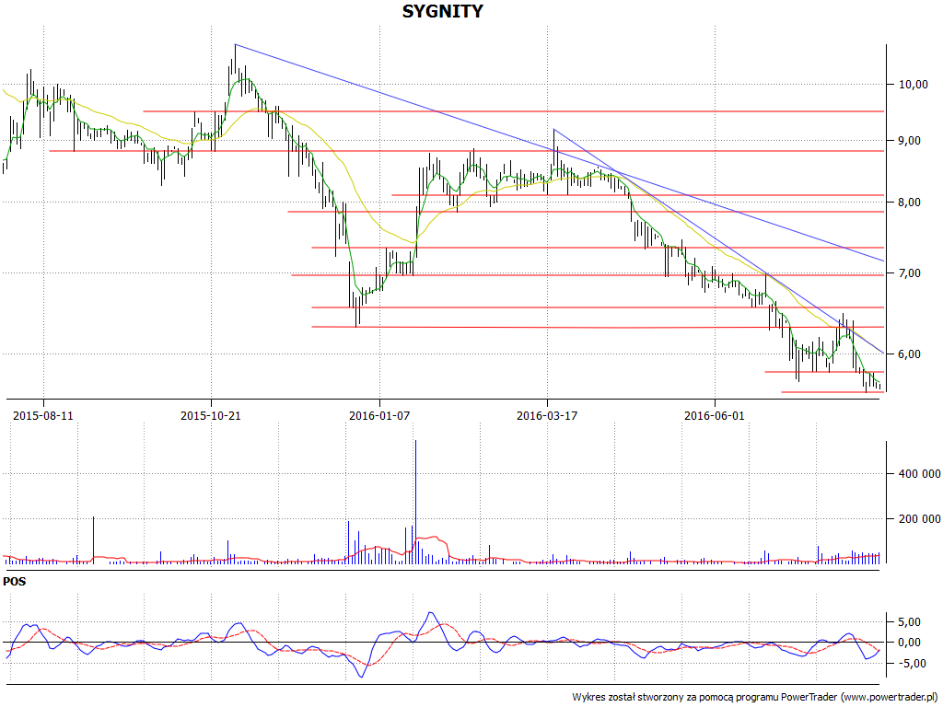
Task: Click the tallest volume bar in January 2016
Action: [x=415, y=502]
